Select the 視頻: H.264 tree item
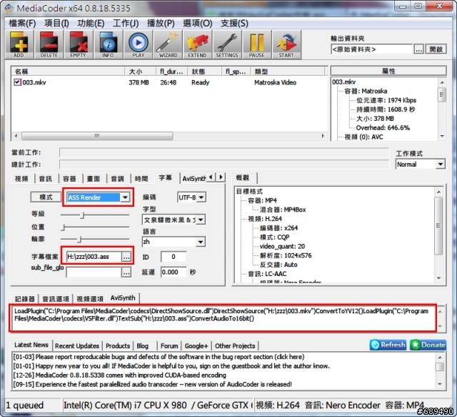 pyautogui.click(x=265, y=219)
